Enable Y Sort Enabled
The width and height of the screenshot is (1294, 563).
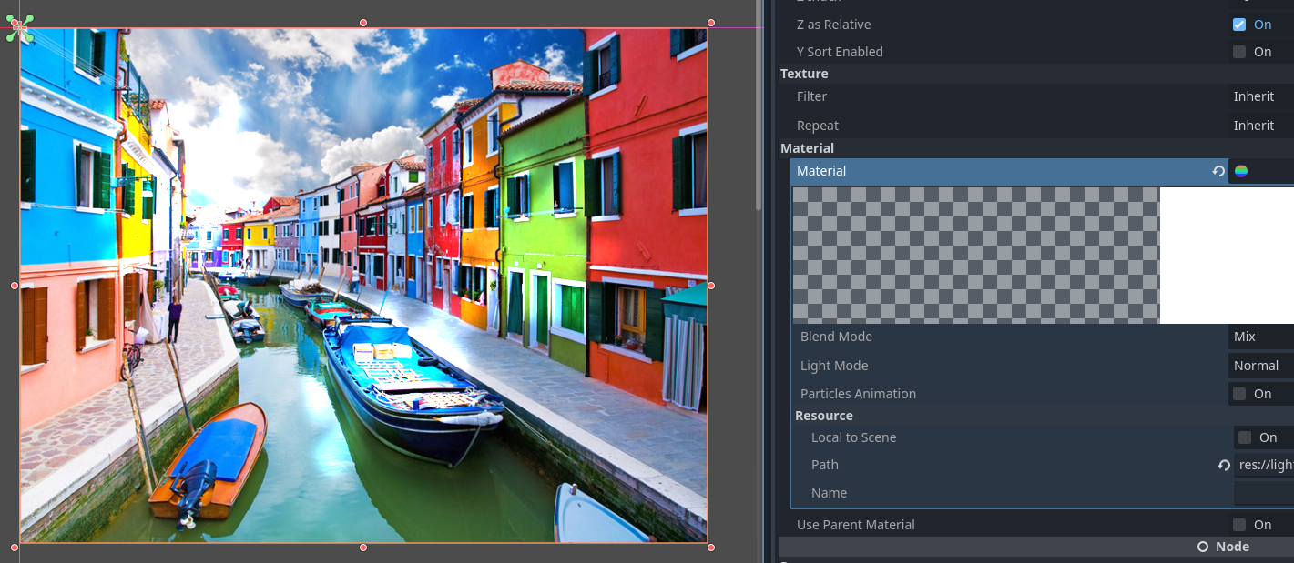(x=1238, y=52)
